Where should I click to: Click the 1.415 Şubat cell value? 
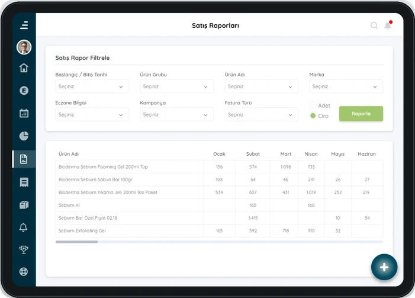pyautogui.click(x=253, y=218)
